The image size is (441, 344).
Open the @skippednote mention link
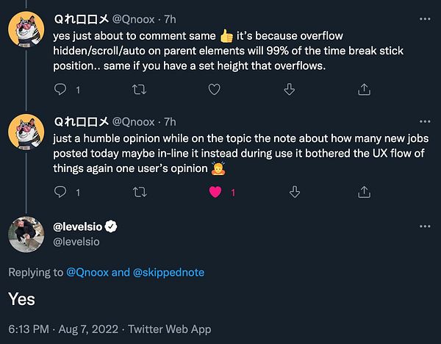168,273
